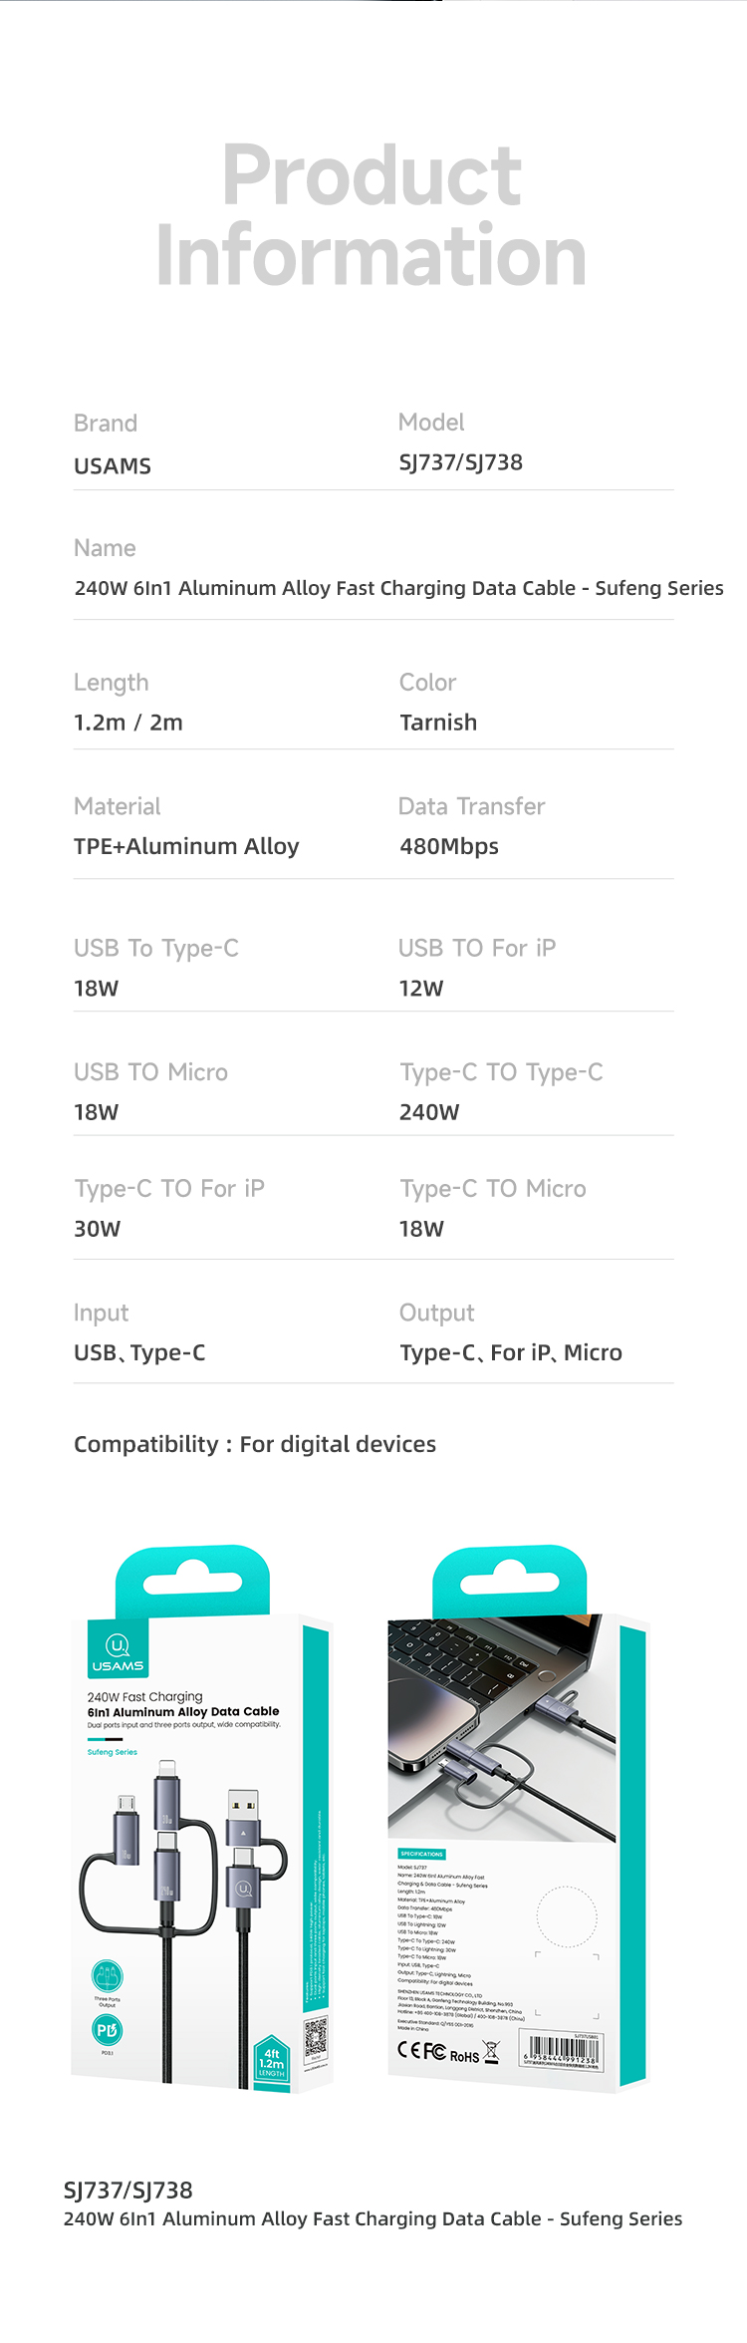This screenshot has height=2343, width=747.
Task: Click the Product Information heading
Action: click(x=372, y=214)
